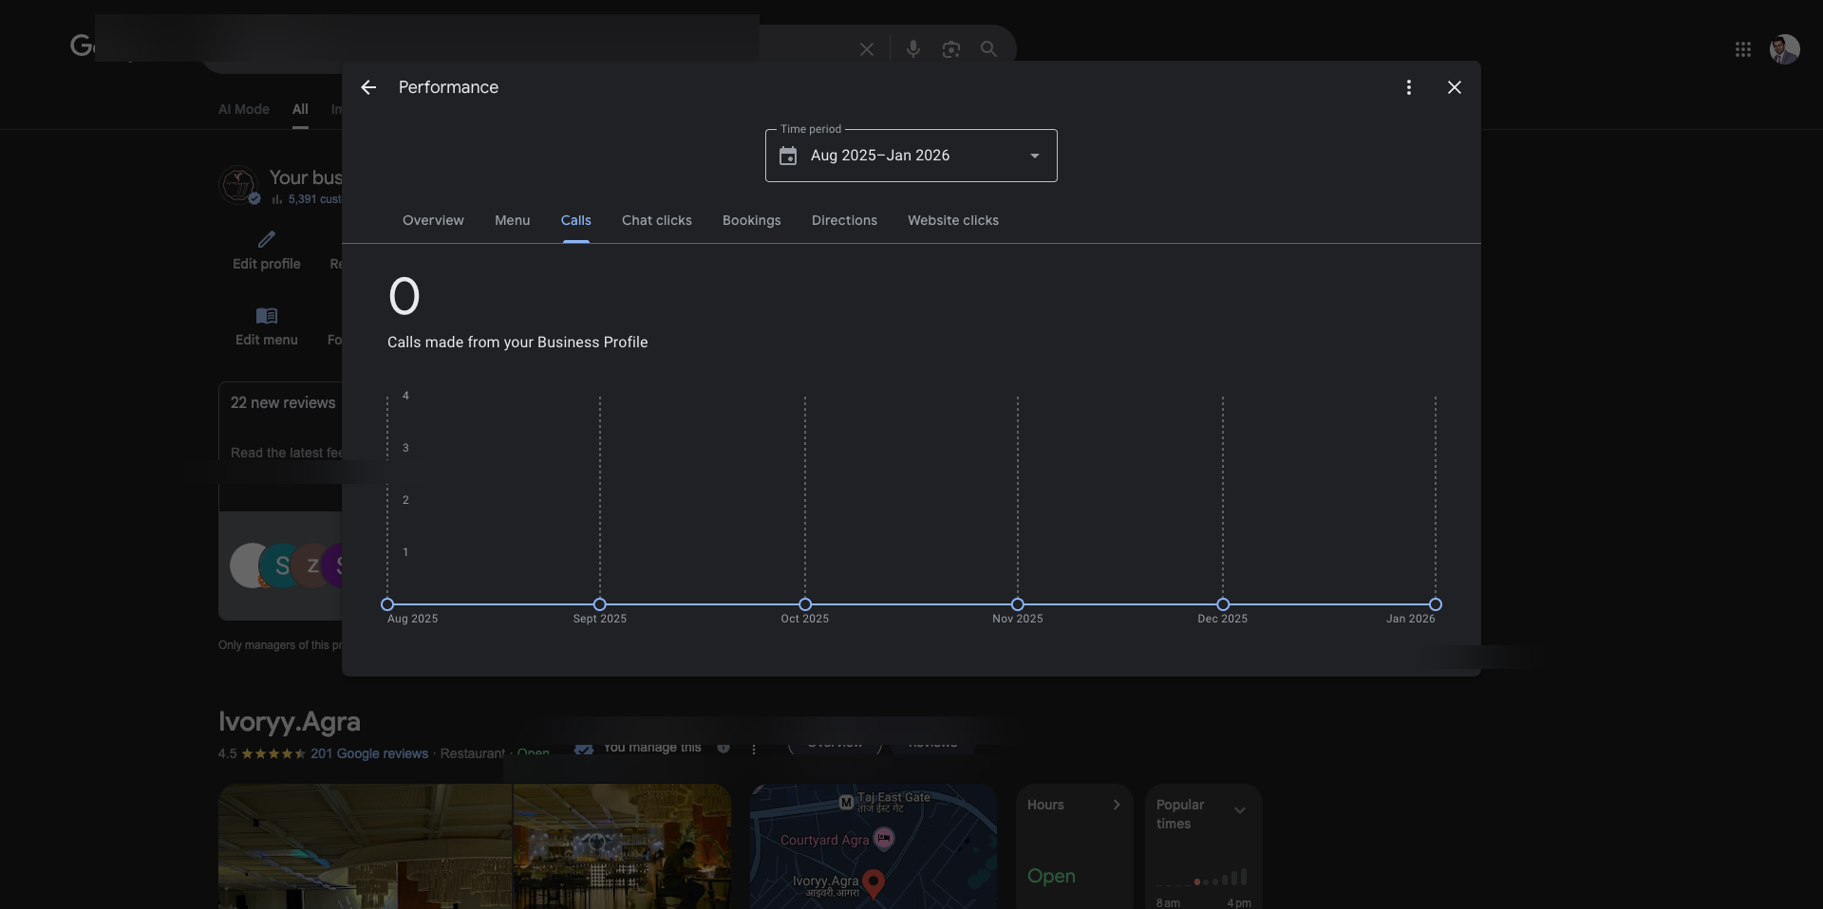The height and width of the screenshot is (909, 1823).
Task: Click the Open status in Hours card
Action: (x=1051, y=876)
